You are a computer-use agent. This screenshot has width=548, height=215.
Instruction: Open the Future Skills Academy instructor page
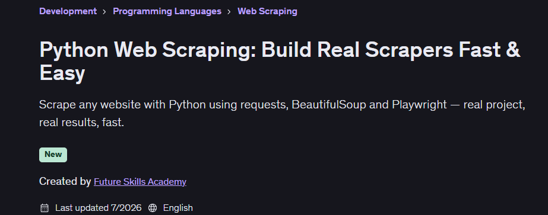coord(140,182)
